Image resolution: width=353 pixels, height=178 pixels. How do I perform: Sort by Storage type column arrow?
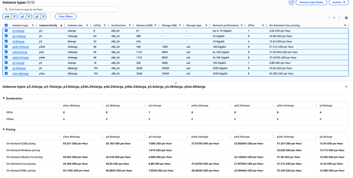pyautogui.click(x=206, y=25)
